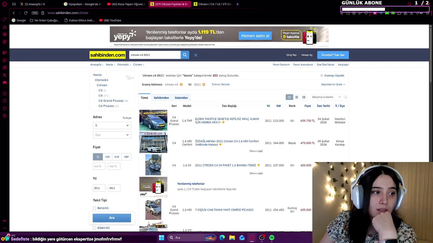This screenshot has height=243, width=433.
Task: Switch to grid gallery view icon
Action: point(304,97)
